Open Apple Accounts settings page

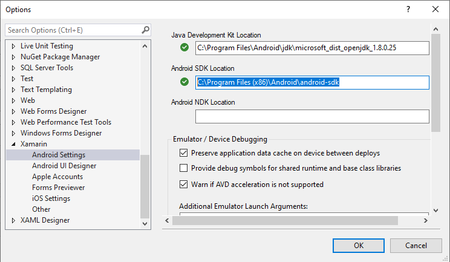click(57, 177)
